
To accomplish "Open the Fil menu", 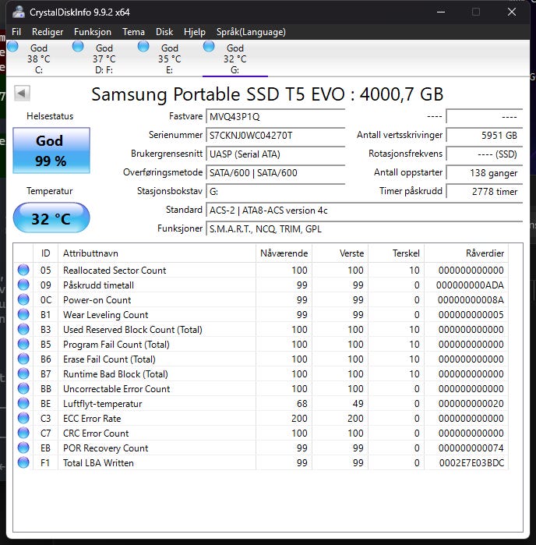I will coord(16,32).
